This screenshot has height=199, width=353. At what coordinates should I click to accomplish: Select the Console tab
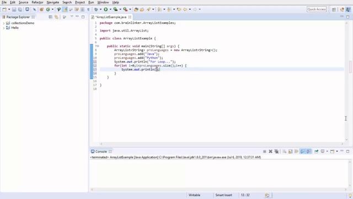pyautogui.click(x=101, y=151)
